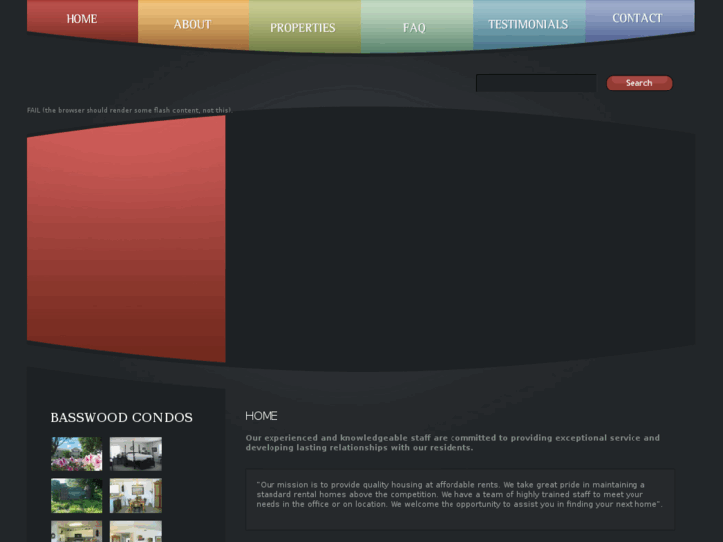Click the search input field
The image size is (723, 542).
[536, 83]
